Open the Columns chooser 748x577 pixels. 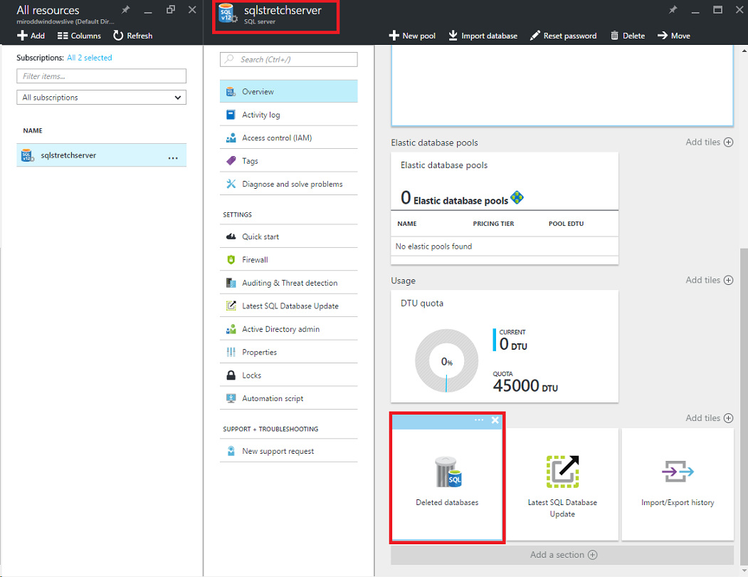79,36
